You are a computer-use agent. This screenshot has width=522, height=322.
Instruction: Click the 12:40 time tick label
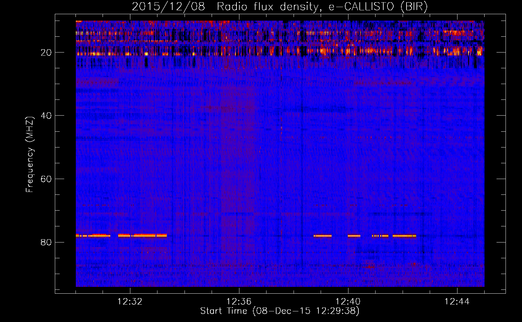pyautogui.click(x=348, y=302)
